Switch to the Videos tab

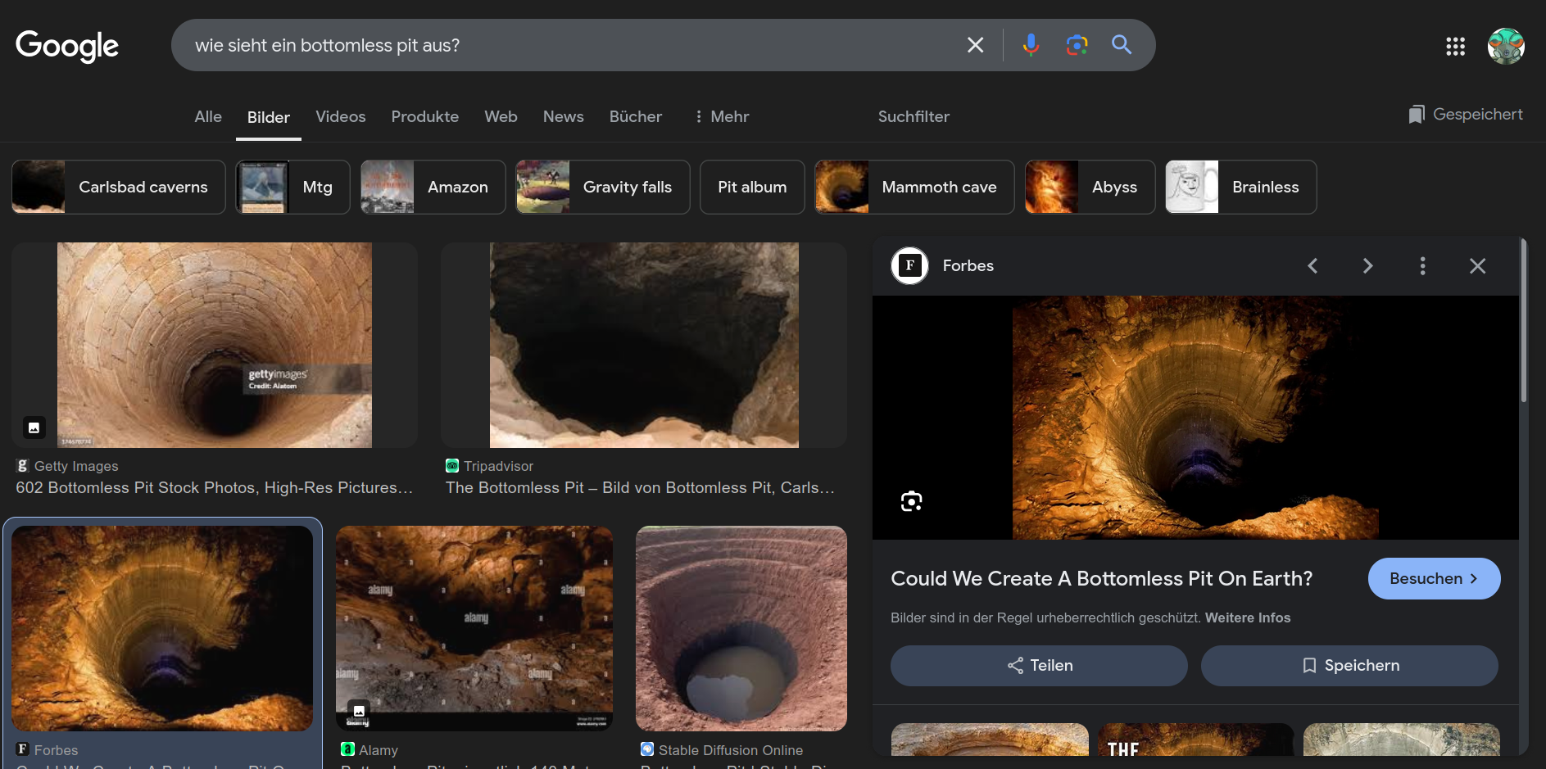click(340, 117)
